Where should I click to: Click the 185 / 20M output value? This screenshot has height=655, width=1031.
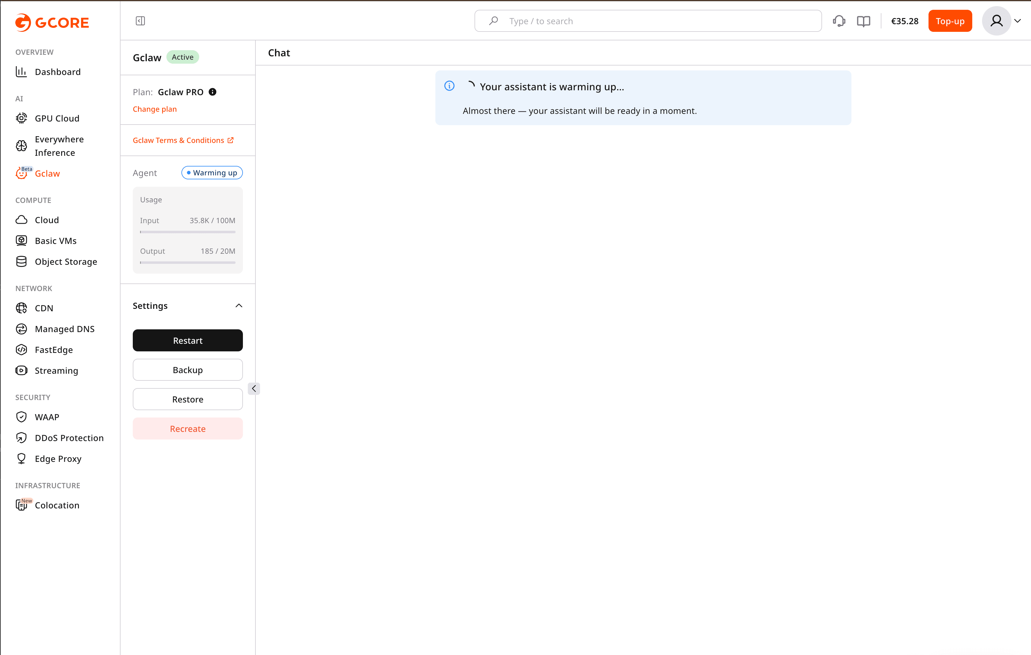pyautogui.click(x=218, y=251)
